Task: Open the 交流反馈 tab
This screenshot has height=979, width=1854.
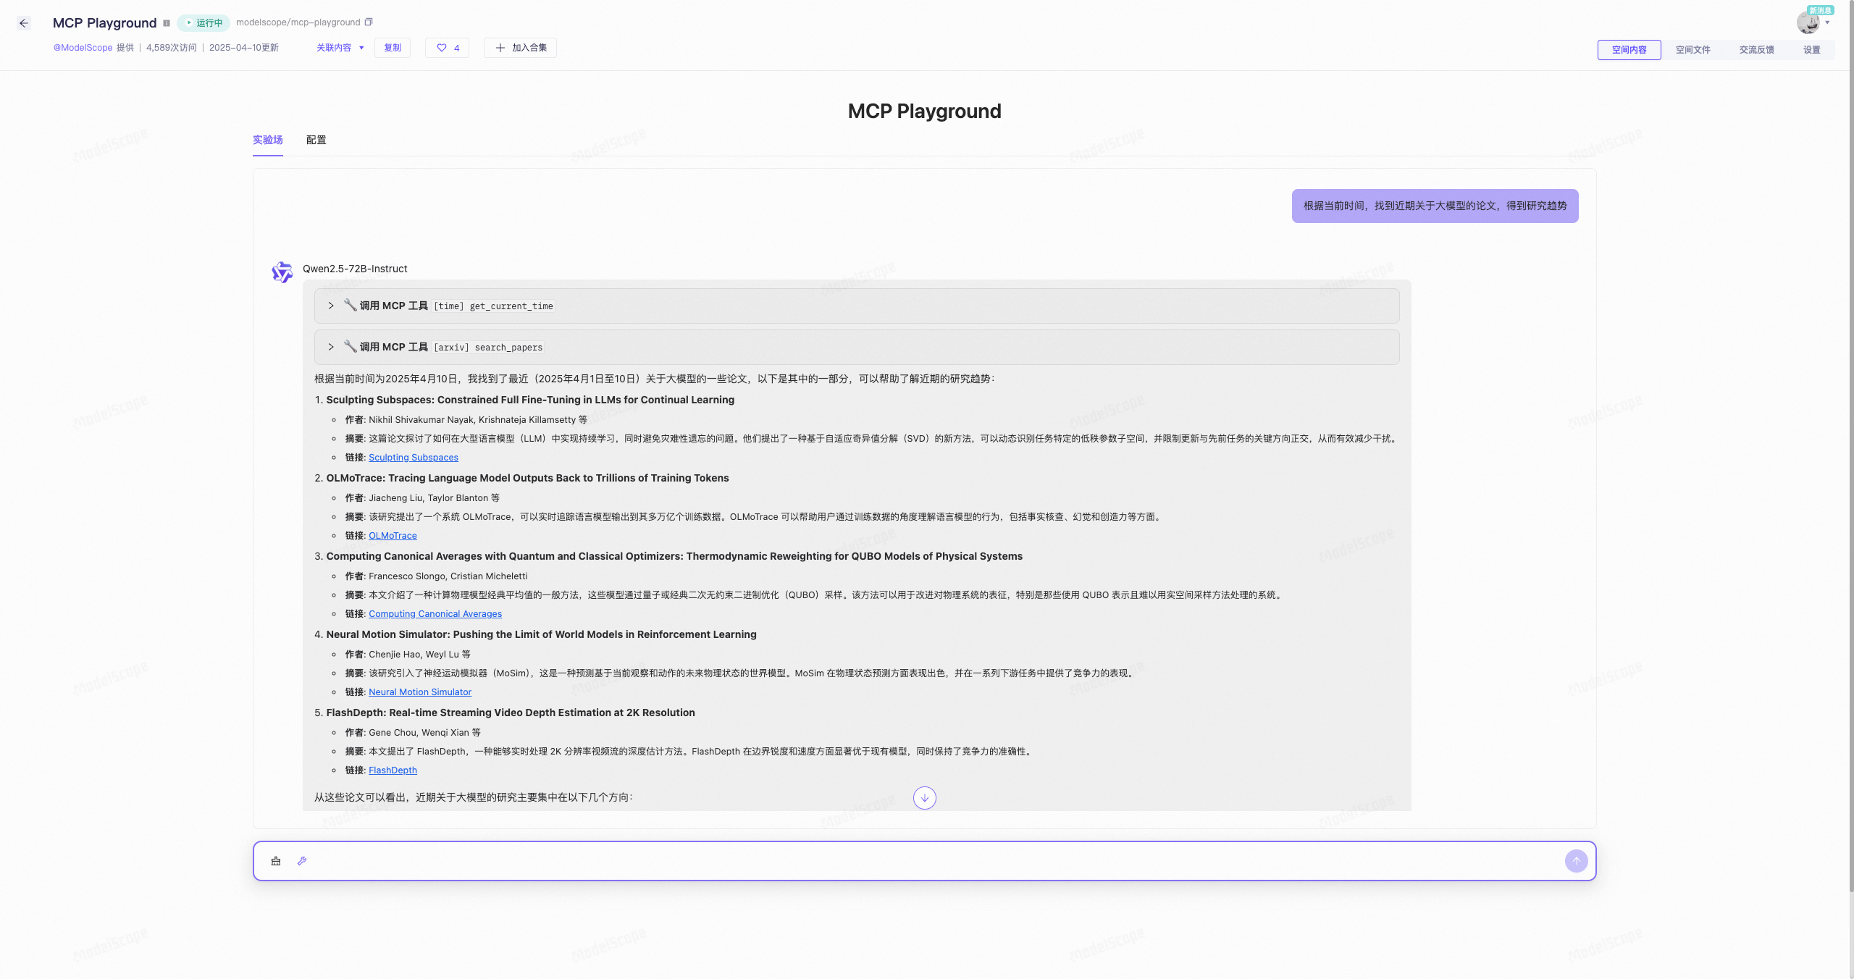Action: [x=1756, y=50]
